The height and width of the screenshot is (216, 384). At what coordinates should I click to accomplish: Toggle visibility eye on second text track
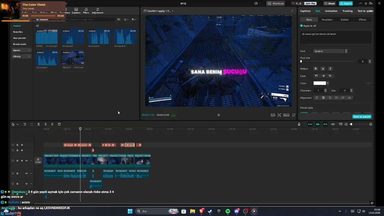point(22,150)
